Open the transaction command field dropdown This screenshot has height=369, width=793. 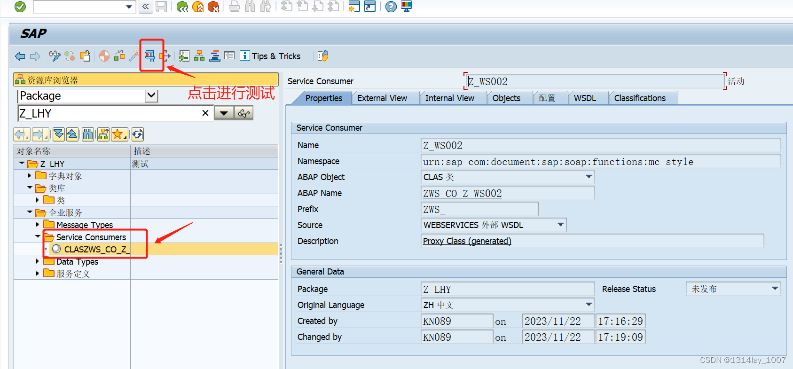(x=129, y=7)
